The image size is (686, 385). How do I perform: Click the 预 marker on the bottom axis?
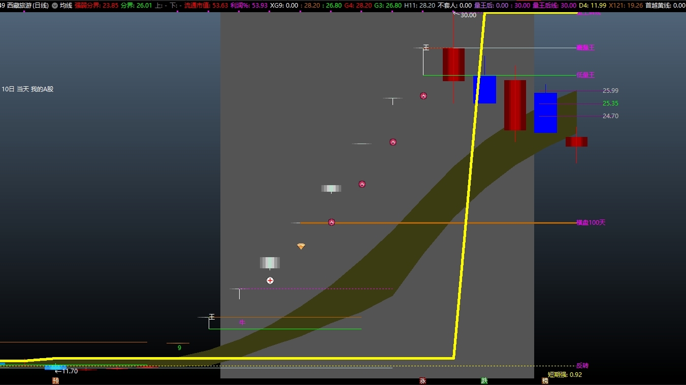pyautogui.click(x=55, y=380)
